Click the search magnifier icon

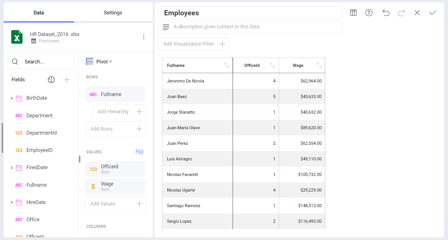(15, 61)
